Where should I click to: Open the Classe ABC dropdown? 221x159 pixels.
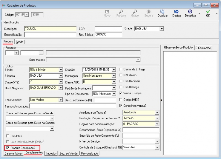click(114, 82)
